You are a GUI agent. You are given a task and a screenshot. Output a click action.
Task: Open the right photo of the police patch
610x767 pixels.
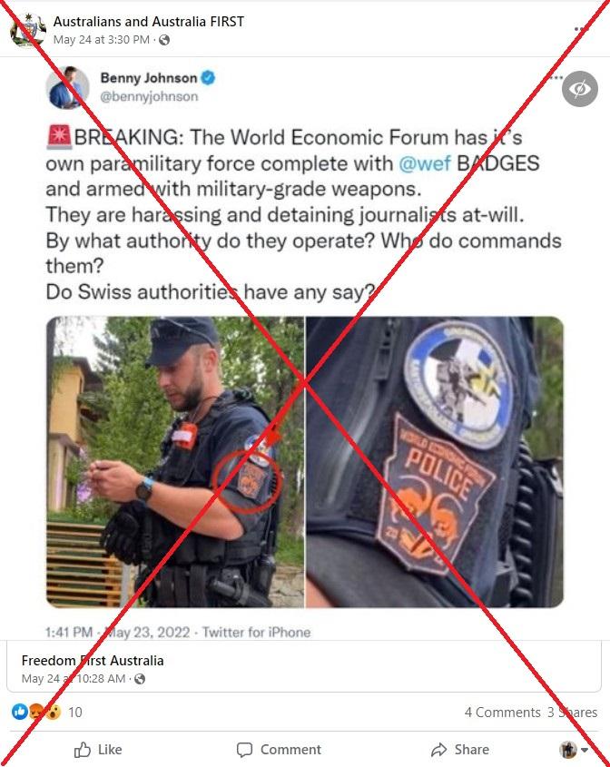tap(435, 462)
